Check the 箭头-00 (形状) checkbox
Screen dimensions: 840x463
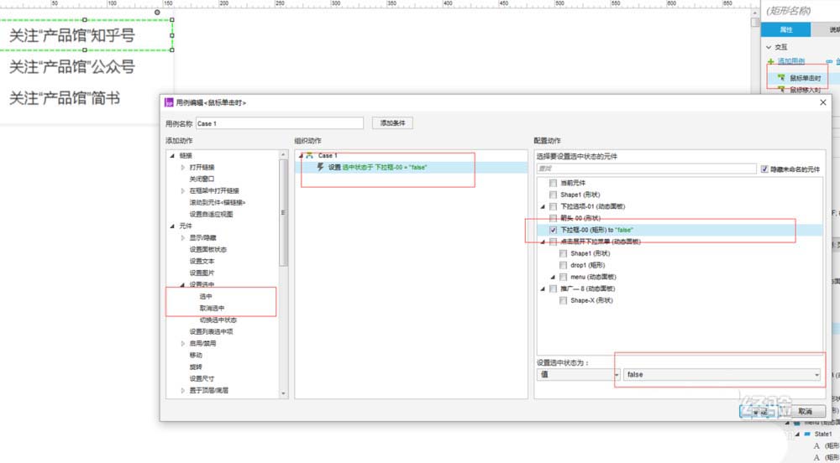coord(553,218)
